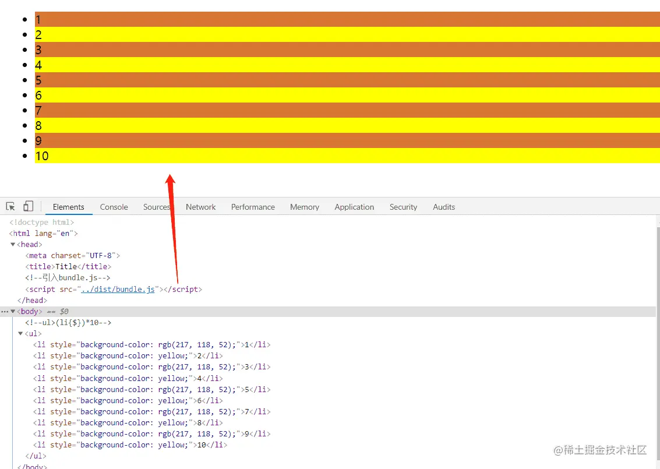Collapse the body node triangle
This screenshot has width=660, height=469.
coord(13,311)
